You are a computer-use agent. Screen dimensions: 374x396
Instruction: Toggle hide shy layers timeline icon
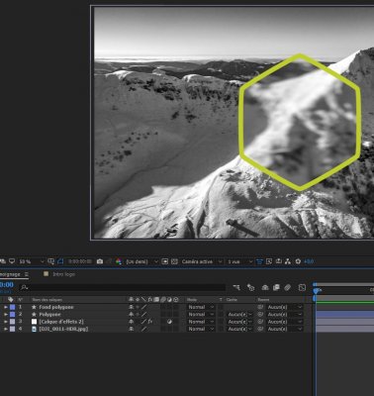(x=265, y=288)
